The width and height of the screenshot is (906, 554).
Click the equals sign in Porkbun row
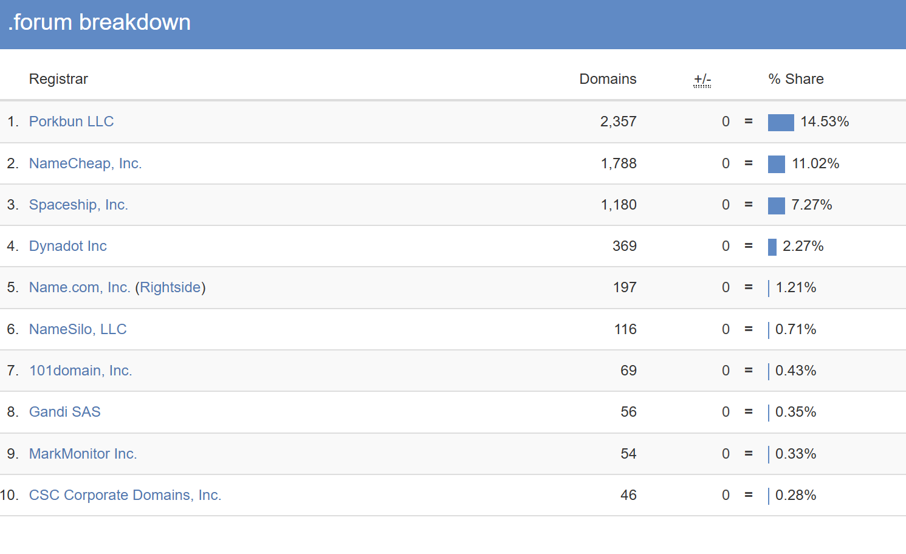(x=749, y=121)
